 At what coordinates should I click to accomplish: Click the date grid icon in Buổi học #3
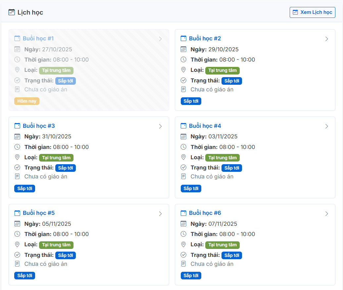tap(17, 136)
